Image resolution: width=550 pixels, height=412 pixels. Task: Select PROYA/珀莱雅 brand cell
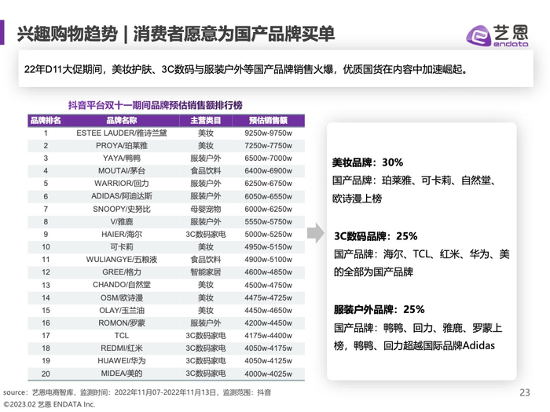(x=121, y=146)
